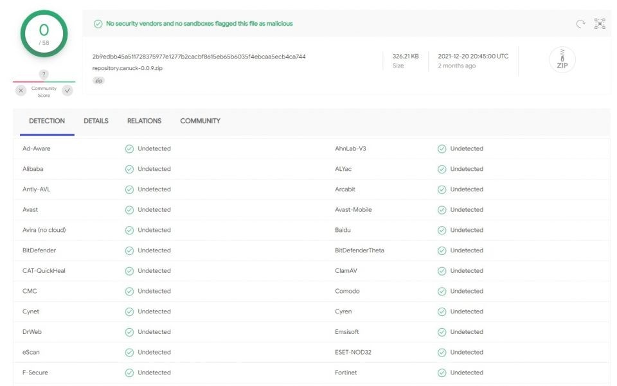Click the Undetected result for Emsisoft

[467, 332]
